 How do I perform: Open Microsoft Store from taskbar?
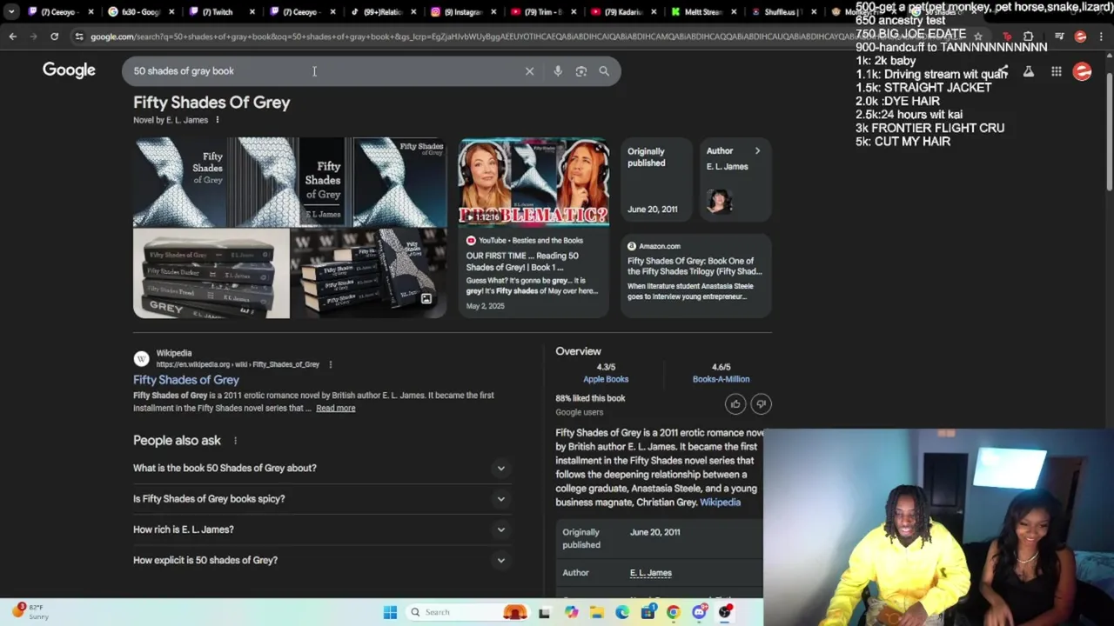point(648,612)
